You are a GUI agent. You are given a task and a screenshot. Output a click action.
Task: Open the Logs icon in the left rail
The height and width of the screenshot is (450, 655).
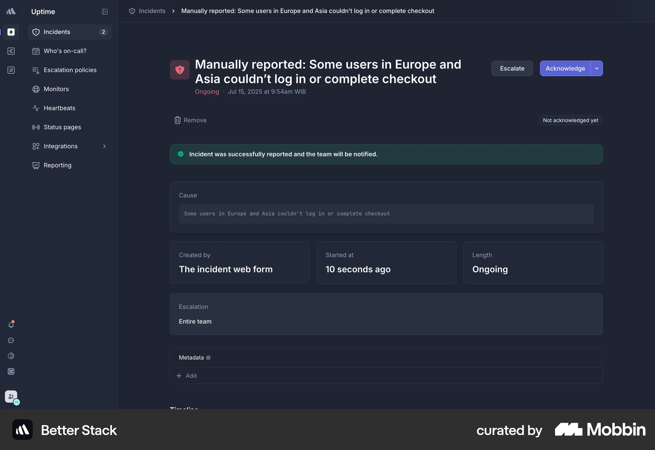click(x=11, y=51)
